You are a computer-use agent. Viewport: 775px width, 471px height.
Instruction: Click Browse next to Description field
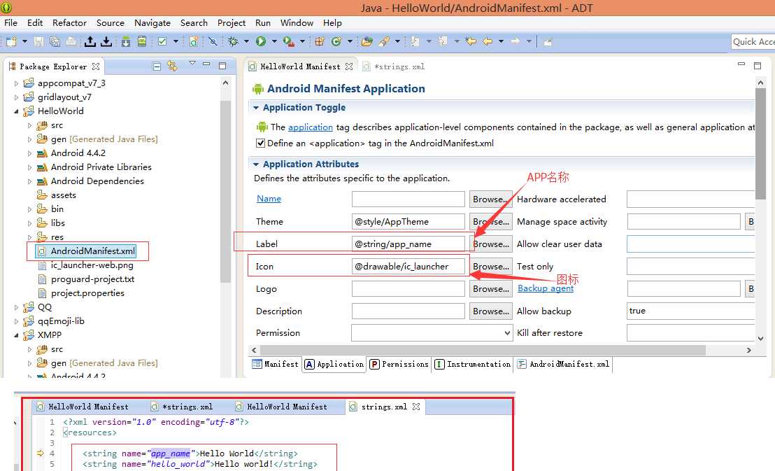point(491,311)
